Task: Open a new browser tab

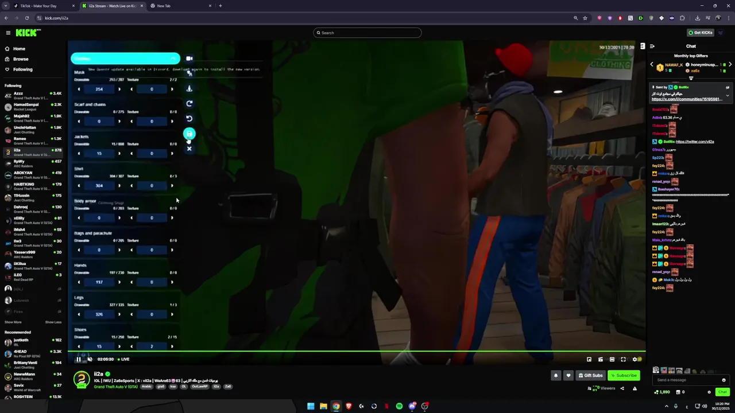Action: click(220, 6)
